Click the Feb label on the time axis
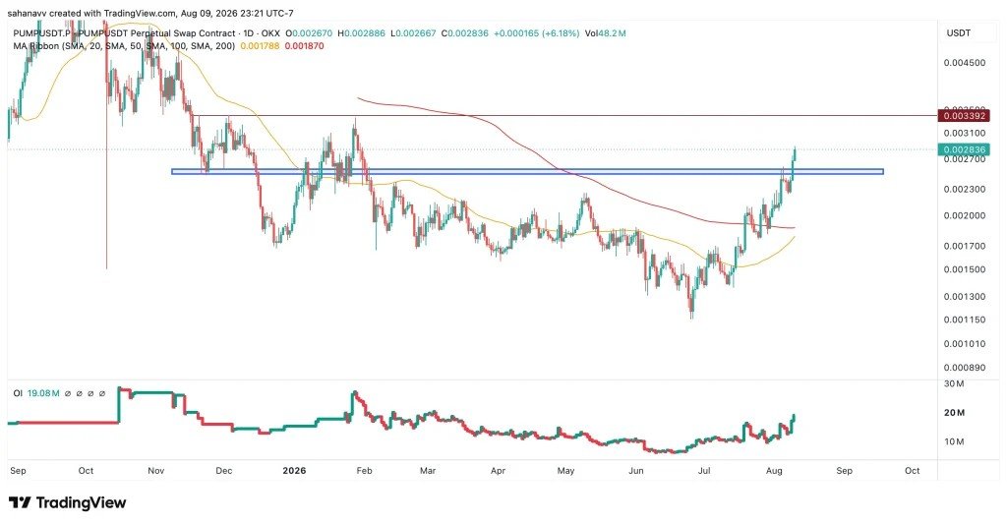Screen dimensions: 1007x525 coord(364,471)
